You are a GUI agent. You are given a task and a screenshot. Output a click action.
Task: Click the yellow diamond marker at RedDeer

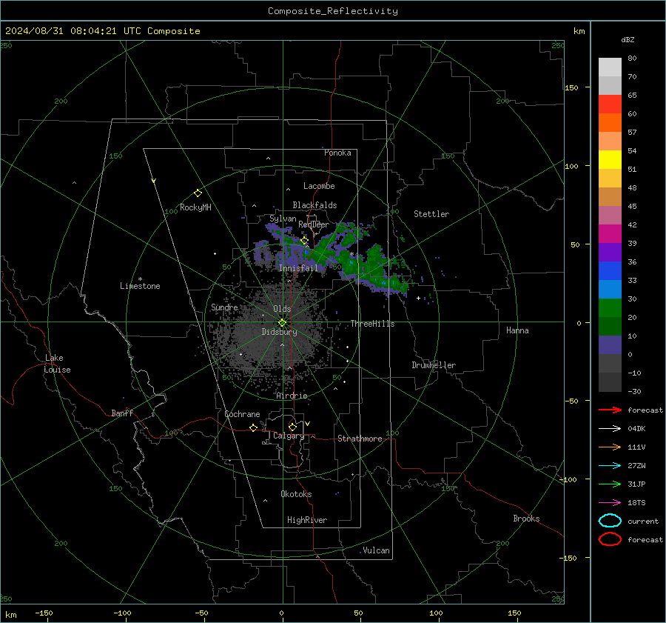[x=304, y=241]
